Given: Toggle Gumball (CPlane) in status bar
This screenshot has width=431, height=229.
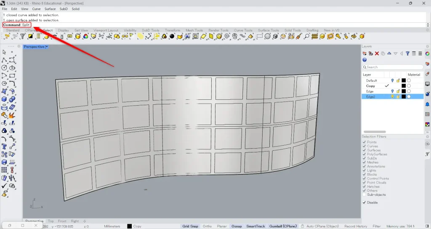Looking at the screenshot, I should 283,226.
